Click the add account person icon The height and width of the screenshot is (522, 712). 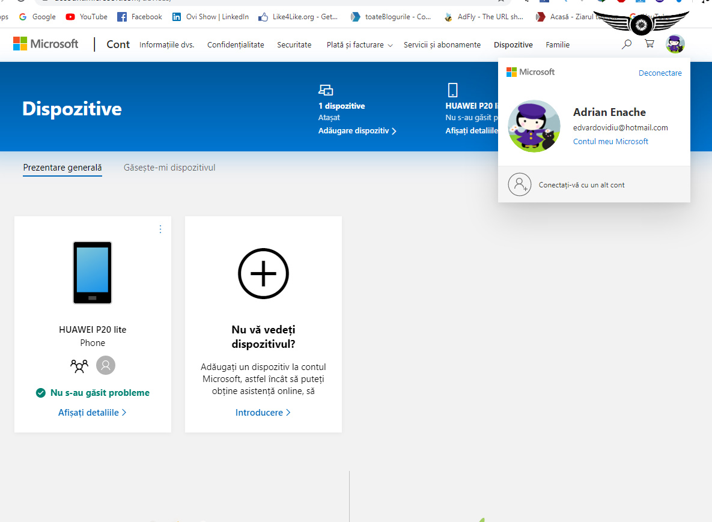[520, 184]
